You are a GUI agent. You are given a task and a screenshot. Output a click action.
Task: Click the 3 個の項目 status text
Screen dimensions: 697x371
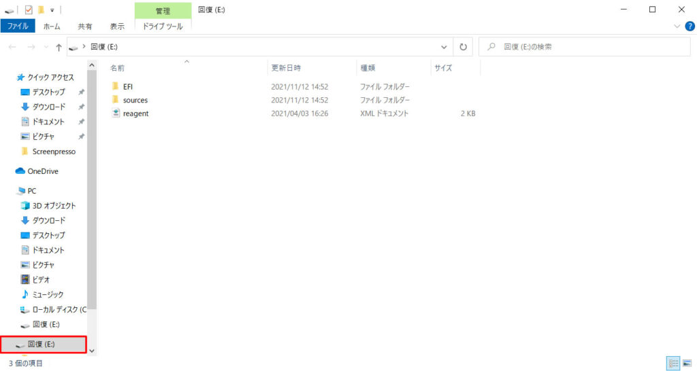point(26,364)
